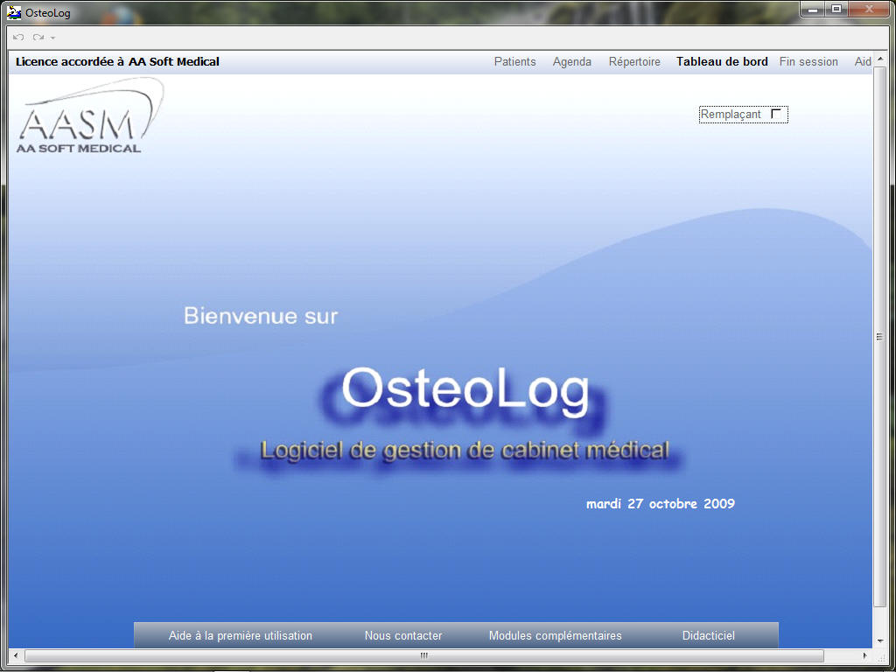Open the Répertoire menu
This screenshot has height=672, width=896.
(x=634, y=62)
